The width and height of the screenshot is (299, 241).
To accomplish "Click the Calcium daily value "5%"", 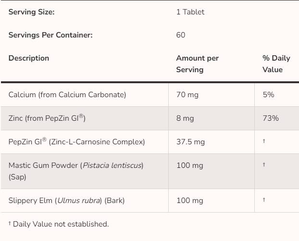I will (268, 95).
